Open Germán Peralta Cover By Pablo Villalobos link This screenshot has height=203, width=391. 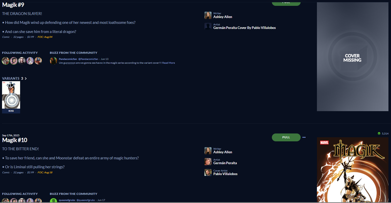(x=245, y=28)
